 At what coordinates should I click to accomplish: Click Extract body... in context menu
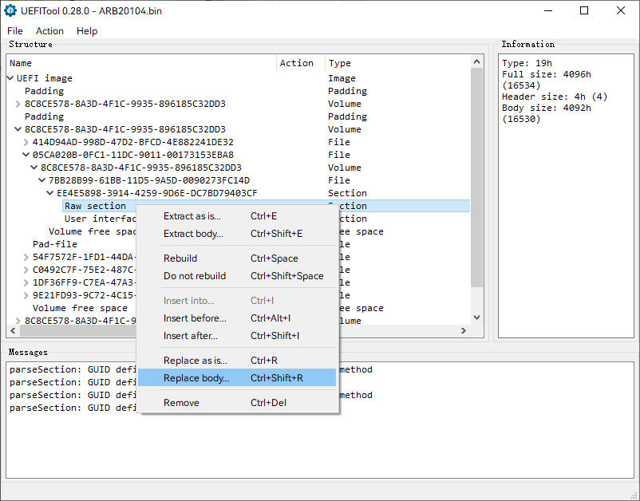(x=193, y=234)
